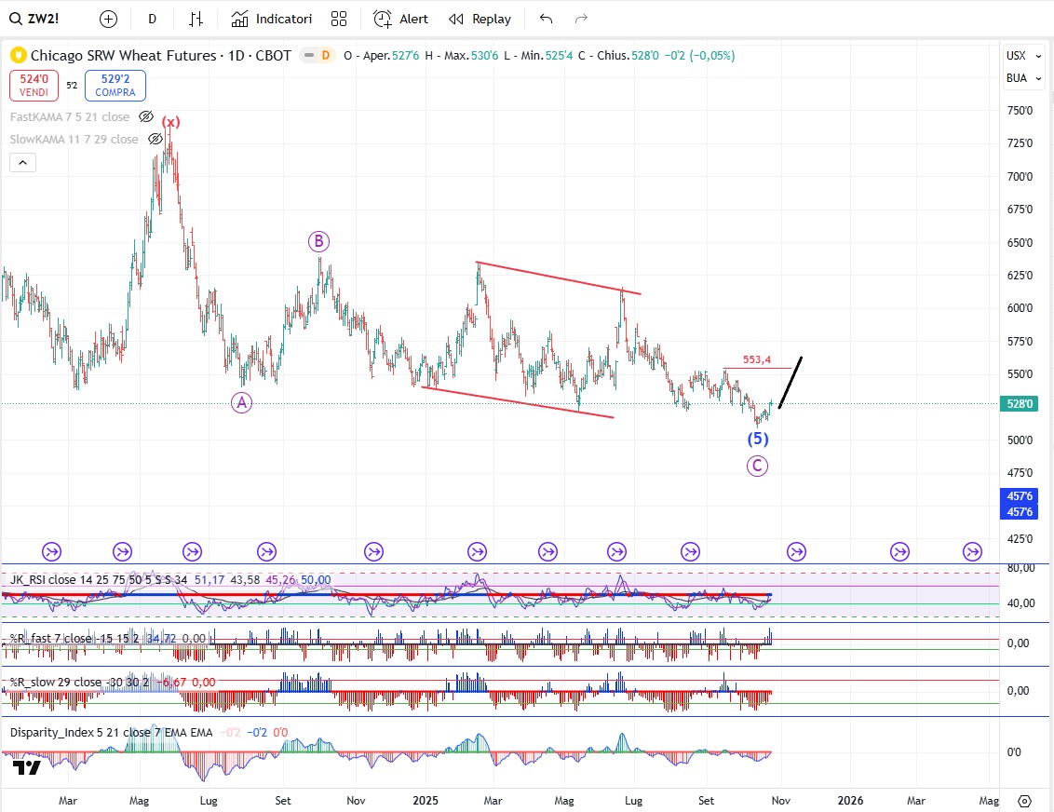Click the TradingView logo at bottom left
The image size is (1054, 812).
(27, 767)
